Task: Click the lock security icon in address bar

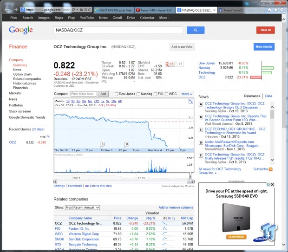Action: (x=81, y=10)
